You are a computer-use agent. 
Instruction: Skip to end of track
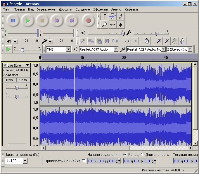[72, 20]
